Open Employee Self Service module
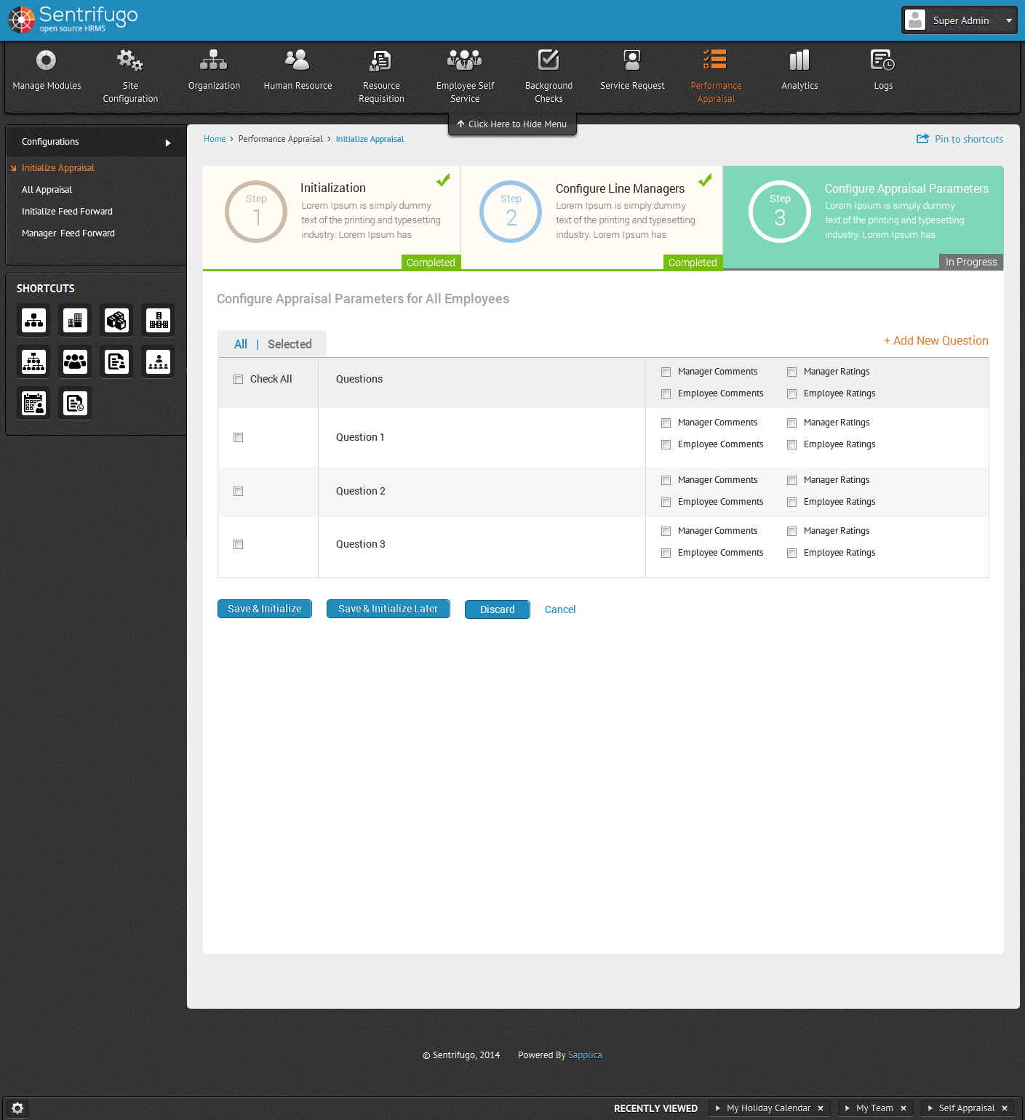1025x1120 pixels. point(465,76)
